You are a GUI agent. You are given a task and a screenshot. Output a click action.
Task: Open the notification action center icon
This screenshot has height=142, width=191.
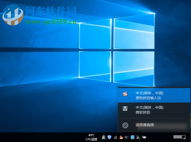point(184,137)
